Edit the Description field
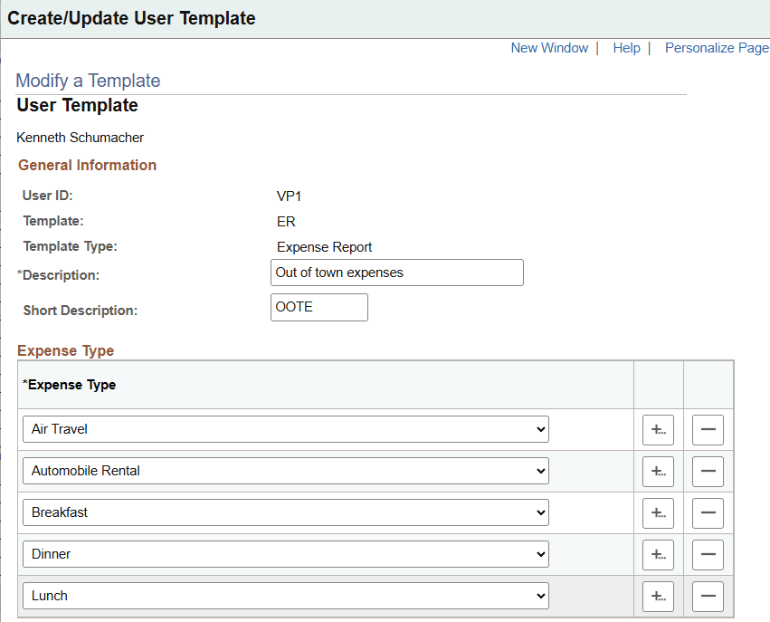The height and width of the screenshot is (622, 770). click(x=396, y=273)
